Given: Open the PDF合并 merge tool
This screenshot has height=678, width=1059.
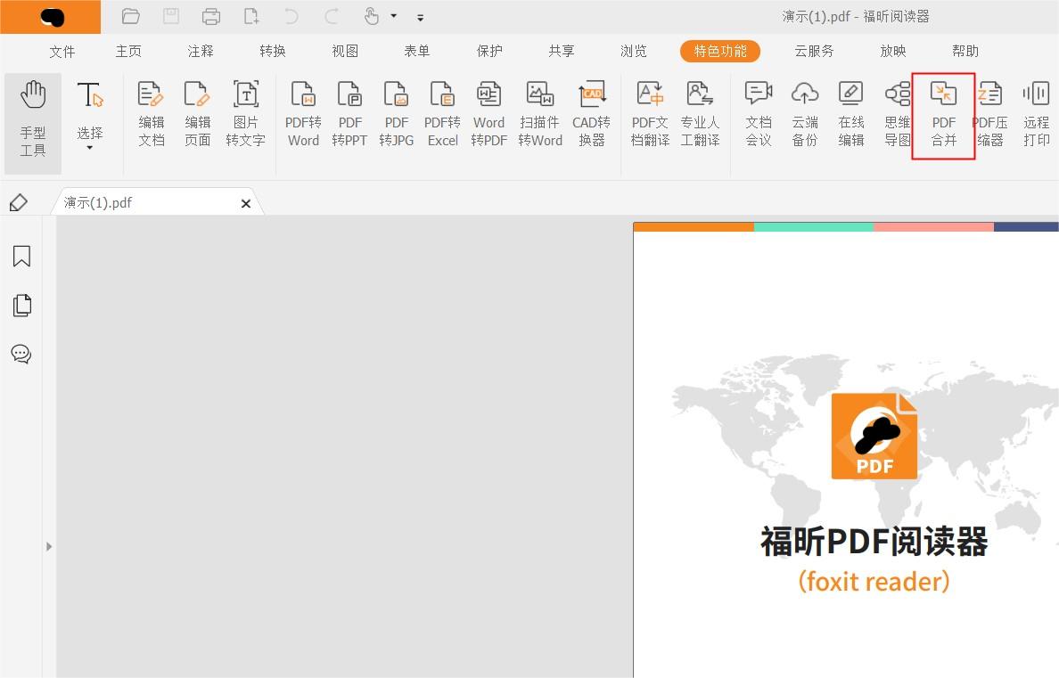Looking at the screenshot, I should (943, 114).
